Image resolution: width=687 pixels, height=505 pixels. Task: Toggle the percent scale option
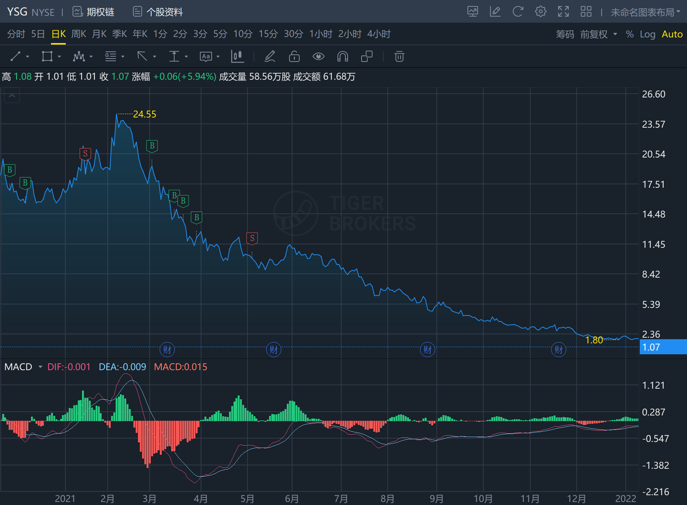click(629, 34)
